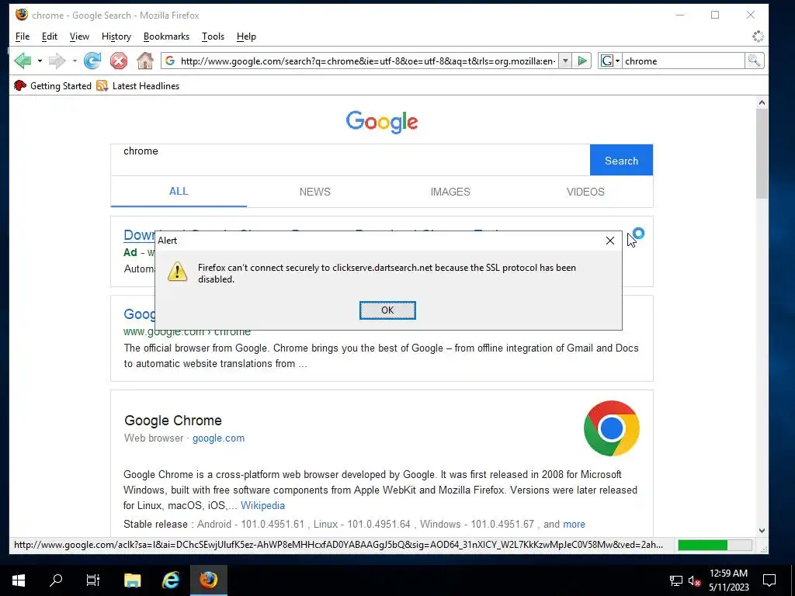The height and width of the screenshot is (596, 795).
Task: Open the Help menu
Action: pyautogui.click(x=246, y=36)
